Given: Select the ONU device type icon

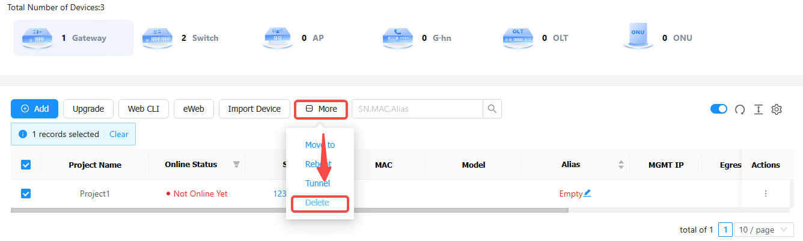Looking at the screenshot, I should 638,36.
